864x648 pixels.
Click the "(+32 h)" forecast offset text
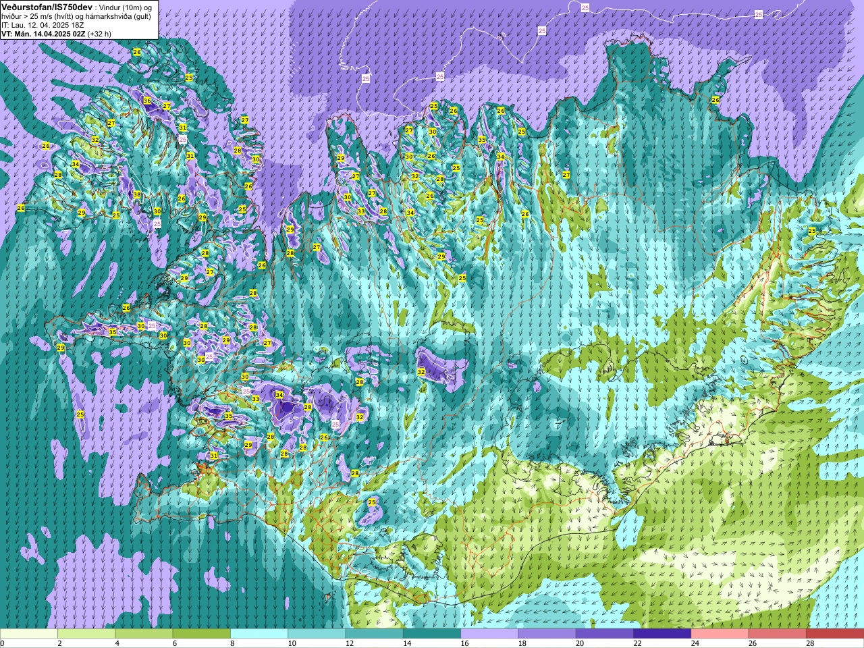point(99,34)
